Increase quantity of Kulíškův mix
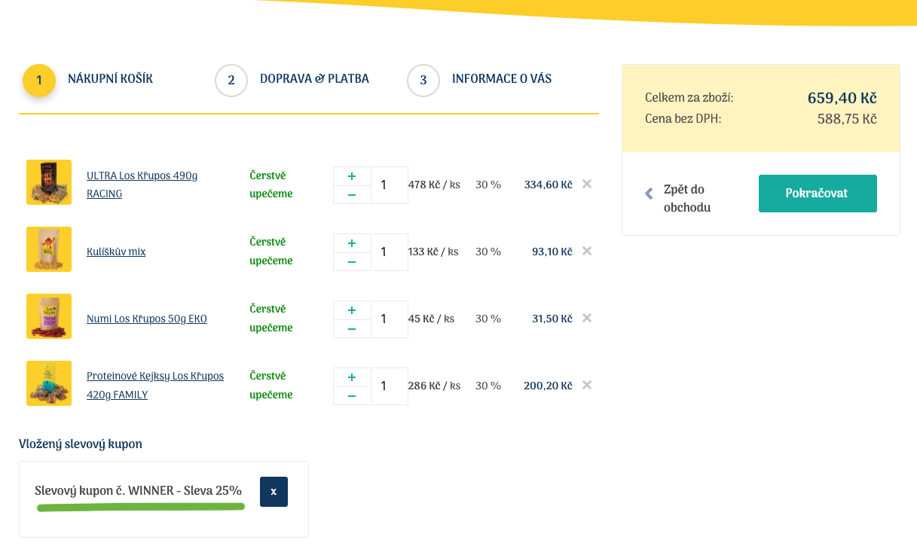917x549 pixels. pyautogui.click(x=352, y=243)
